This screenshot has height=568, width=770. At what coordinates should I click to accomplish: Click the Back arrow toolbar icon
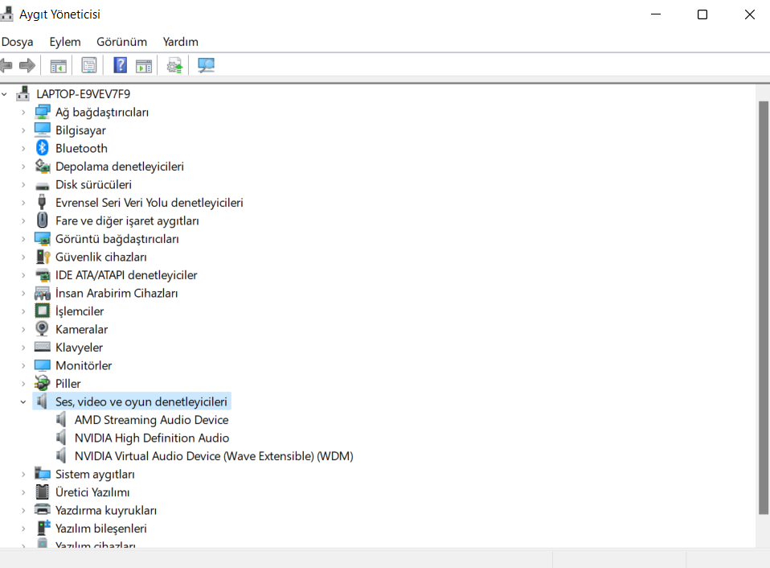click(x=6, y=65)
